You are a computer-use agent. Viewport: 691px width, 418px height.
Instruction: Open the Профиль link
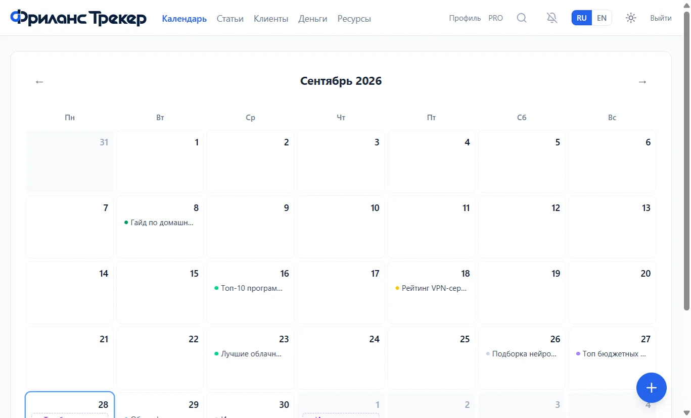click(x=465, y=18)
